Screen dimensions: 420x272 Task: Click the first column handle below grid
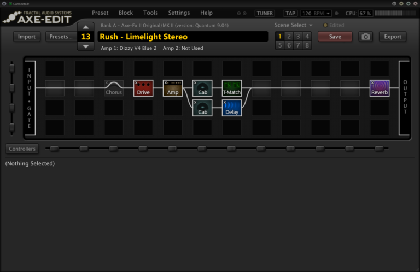click(x=54, y=149)
